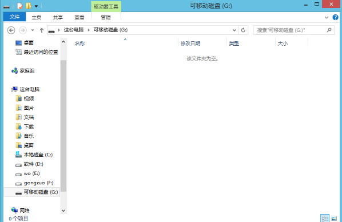Switch to the 查看 ribbon tab

(79, 18)
